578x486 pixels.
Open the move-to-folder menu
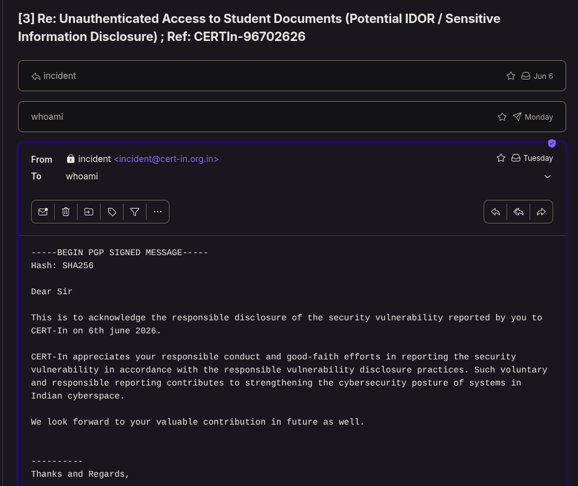click(x=88, y=212)
